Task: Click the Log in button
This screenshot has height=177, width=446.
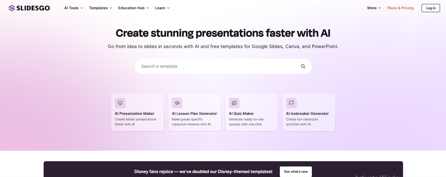Action: coord(431,8)
